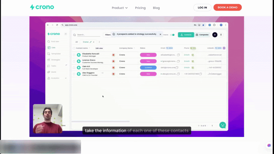Switch to the Contacts view
The width and height of the screenshot is (274, 154).
pos(186,35)
